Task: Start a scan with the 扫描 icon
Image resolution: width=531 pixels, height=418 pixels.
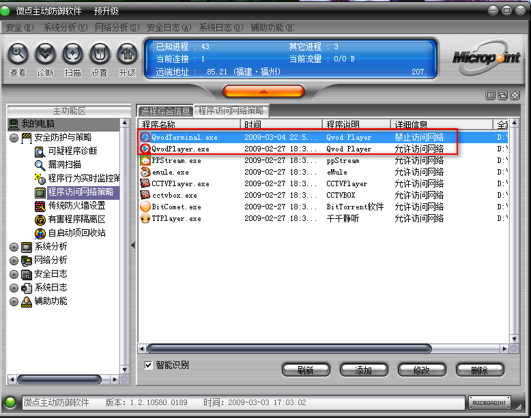Action: (72, 53)
